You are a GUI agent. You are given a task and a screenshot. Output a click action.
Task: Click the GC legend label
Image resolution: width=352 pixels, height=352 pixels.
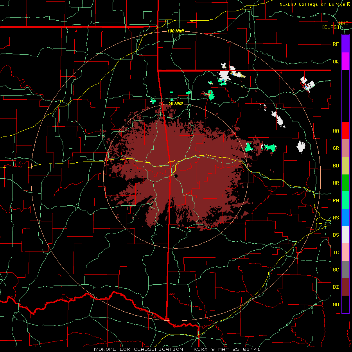pos(336,270)
